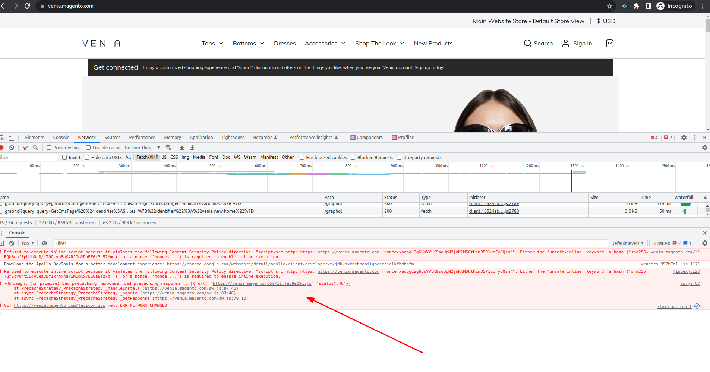Open network conditions Wi-Fi icon

point(168,148)
